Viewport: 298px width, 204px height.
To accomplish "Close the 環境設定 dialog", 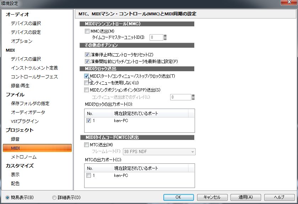I will pos(289,2).
